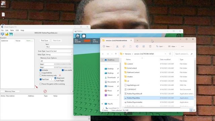Viewport: 215px width, 121px height.
Task: Add new tab in File Explorer
Action: click(137, 40)
